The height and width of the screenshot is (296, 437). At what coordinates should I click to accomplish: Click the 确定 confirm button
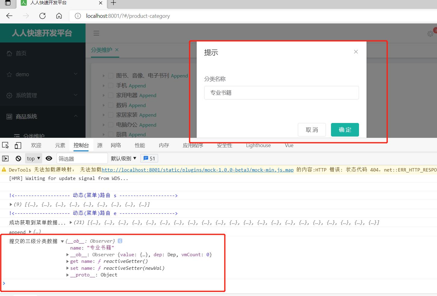coord(345,130)
